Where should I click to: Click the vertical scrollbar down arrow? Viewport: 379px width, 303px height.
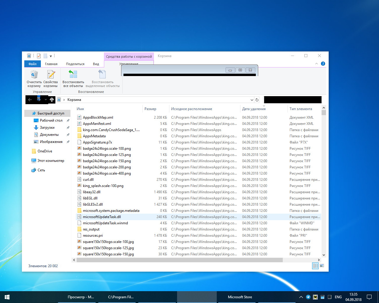tap(324, 255)
